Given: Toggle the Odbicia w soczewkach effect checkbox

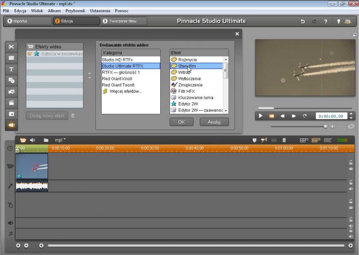Looking at the screenshot, I should point(29,54).
